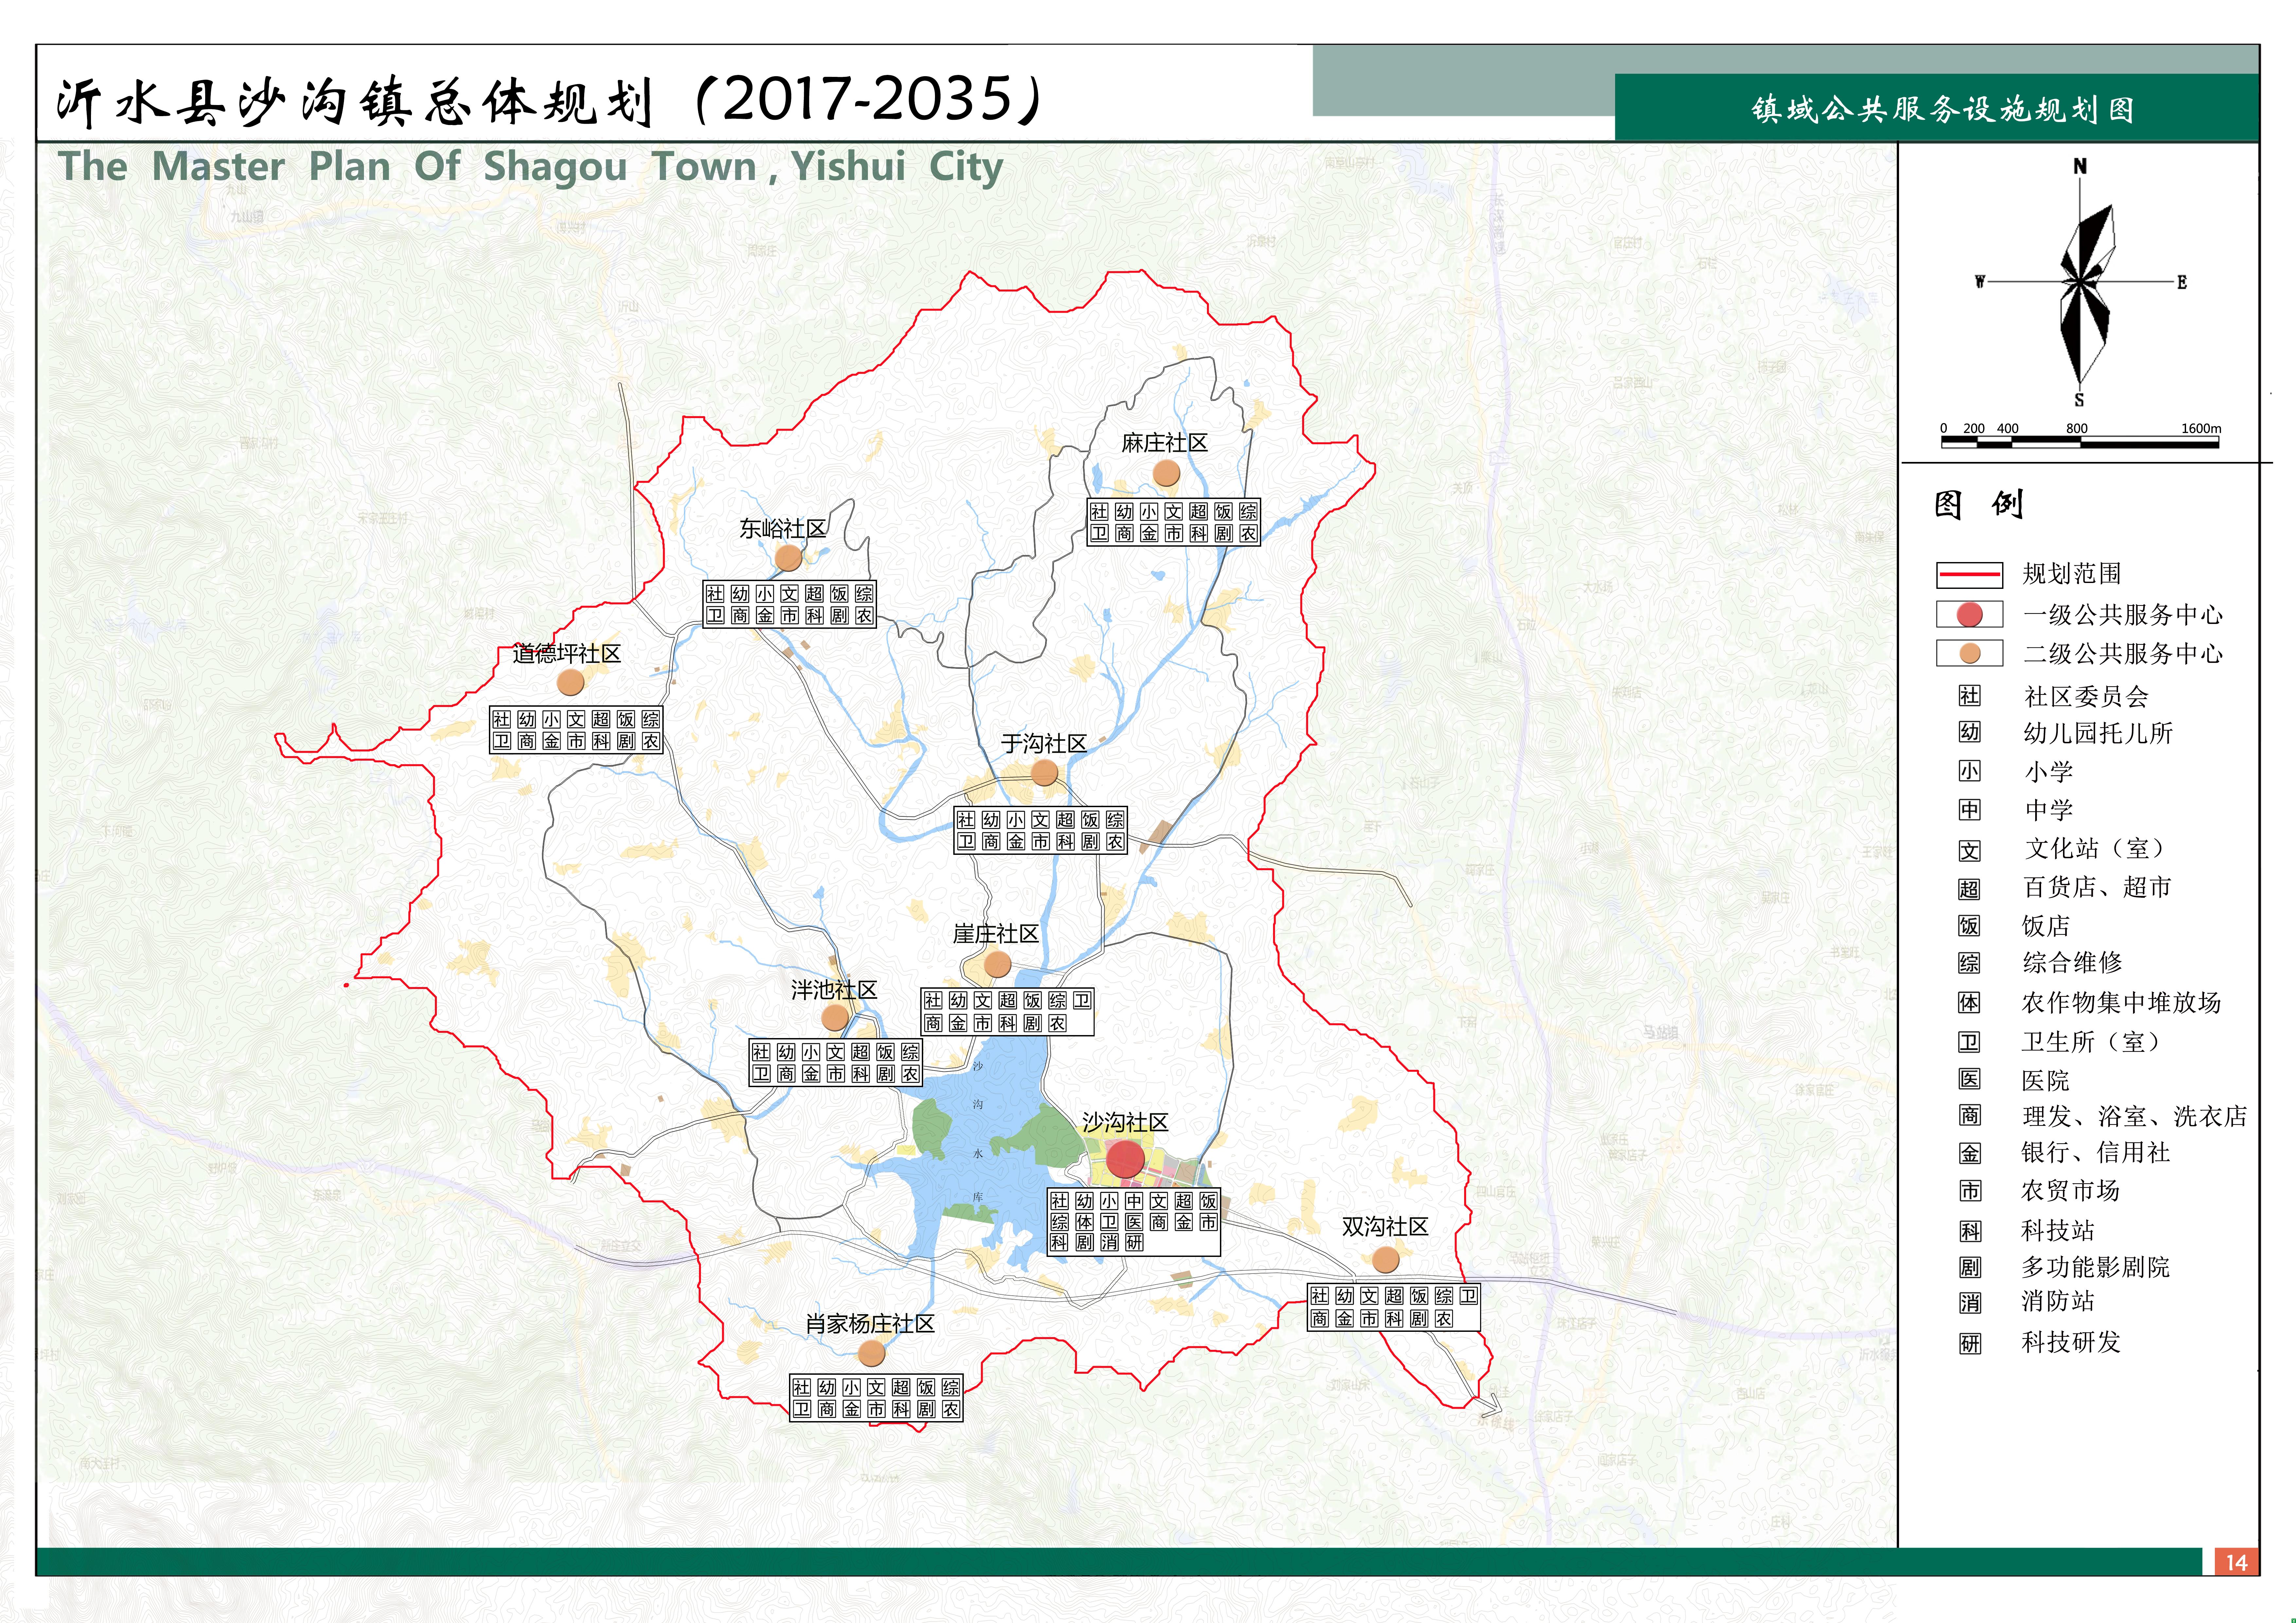Click the 市 farmers market legend icon

(1969, 1191)
